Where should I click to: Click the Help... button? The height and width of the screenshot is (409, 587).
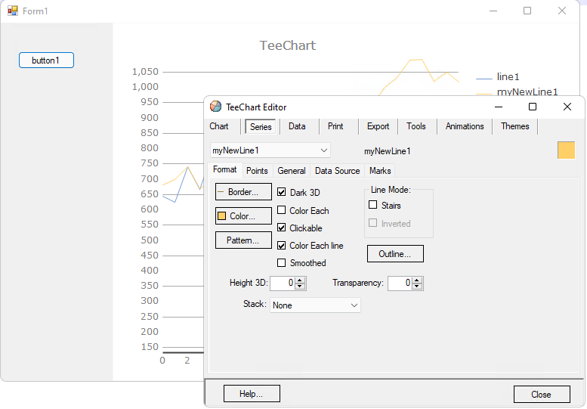[x=252, y=394]
